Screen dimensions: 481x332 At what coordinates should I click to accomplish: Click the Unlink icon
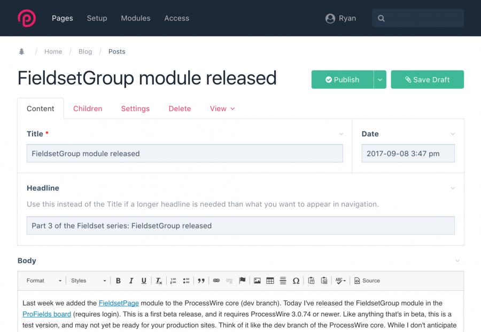(229, 281)
